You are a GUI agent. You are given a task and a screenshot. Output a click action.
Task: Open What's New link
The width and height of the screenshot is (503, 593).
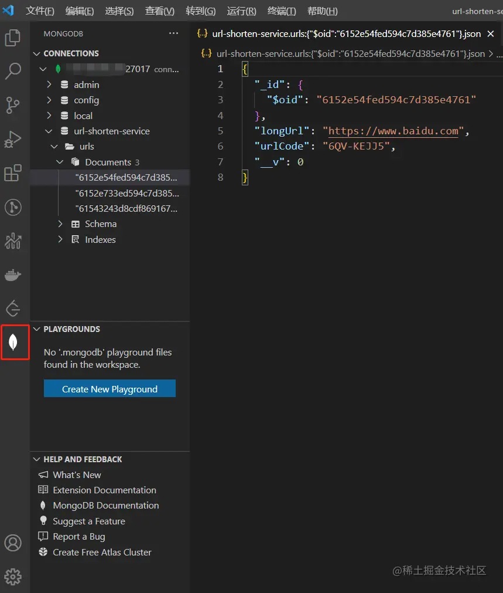(77, 475)
